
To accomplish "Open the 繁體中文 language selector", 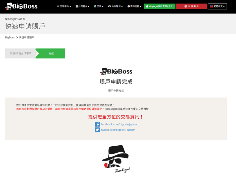I will pyautogui.click(x=217, y=6).
